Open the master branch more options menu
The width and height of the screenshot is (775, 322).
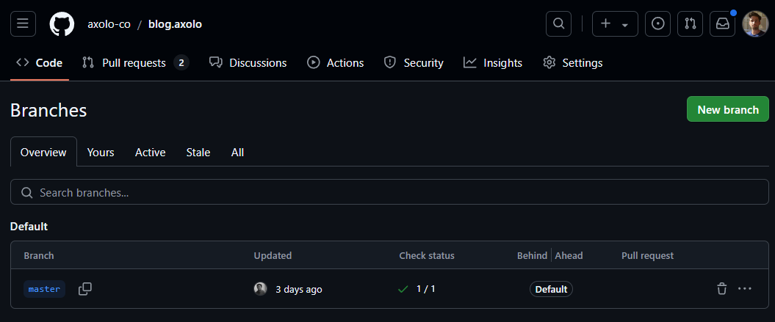pos(745,289)
